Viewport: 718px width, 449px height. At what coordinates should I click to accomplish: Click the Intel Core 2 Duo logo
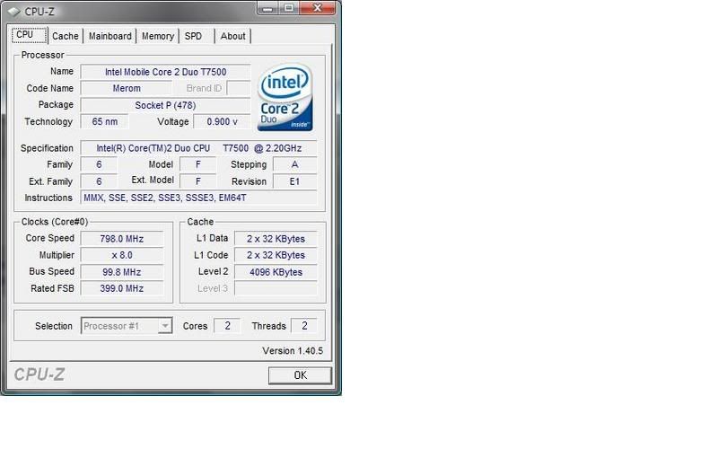[x=285, y=97]
